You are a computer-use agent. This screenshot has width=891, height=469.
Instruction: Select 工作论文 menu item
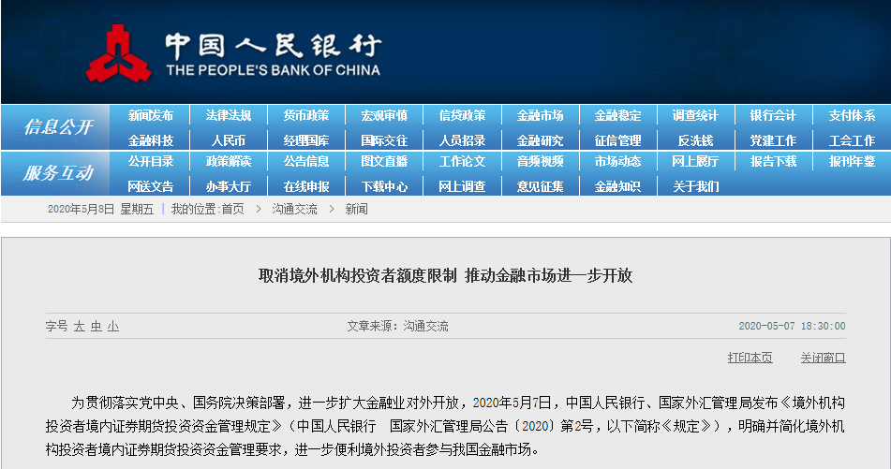[x=462, y=161]
